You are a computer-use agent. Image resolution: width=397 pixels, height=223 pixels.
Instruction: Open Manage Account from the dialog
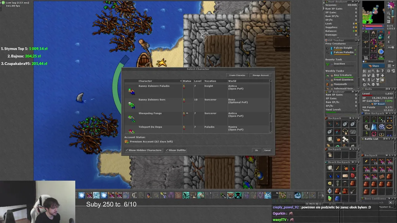point(261,75)
